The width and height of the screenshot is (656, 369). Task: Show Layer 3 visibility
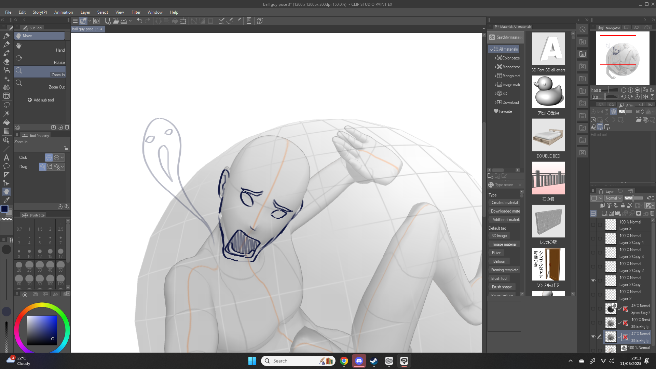(x=593, y=225)
